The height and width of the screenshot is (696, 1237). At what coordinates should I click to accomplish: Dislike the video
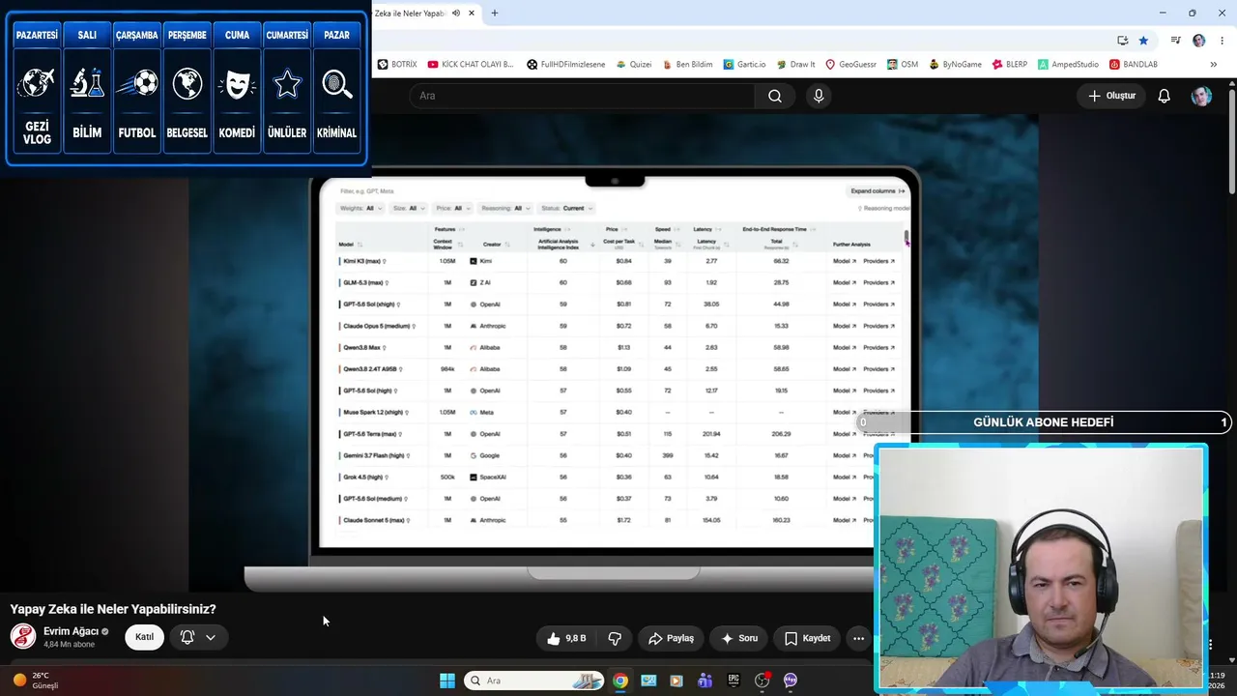coord(615,638)
